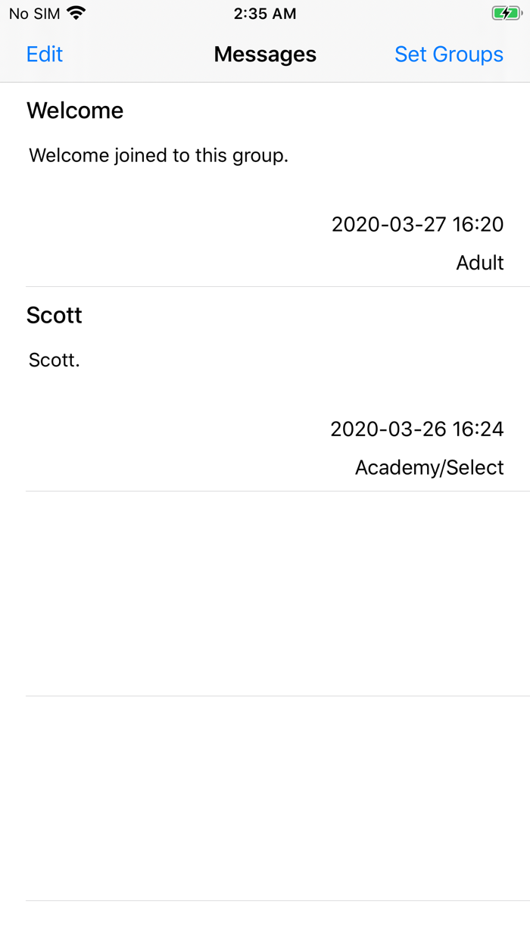This screenshot has height=942, width=530.
Task: Tap blank area right of Scott title
Action: [x=303, y=315]
